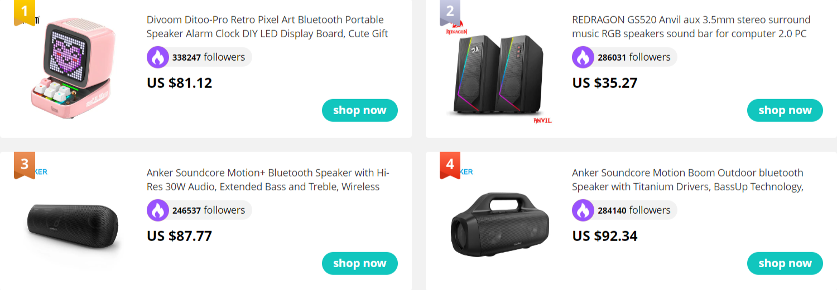Click the silver rank 2 badge

pos(450,12)
